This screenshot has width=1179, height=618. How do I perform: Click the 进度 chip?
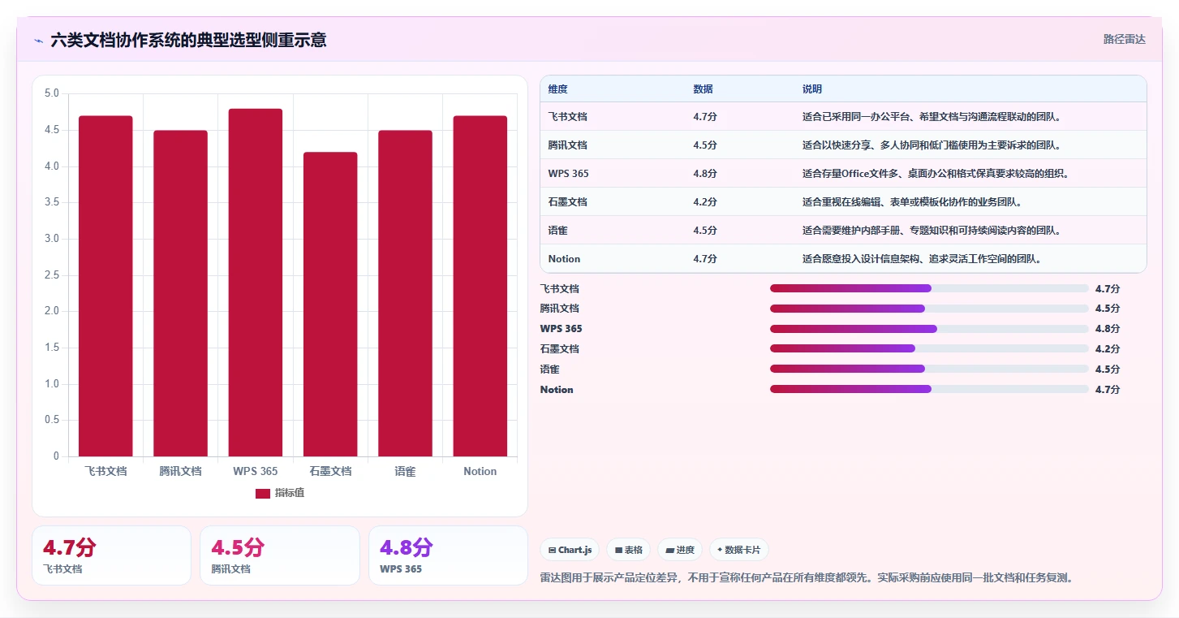(x=680, y=550)
